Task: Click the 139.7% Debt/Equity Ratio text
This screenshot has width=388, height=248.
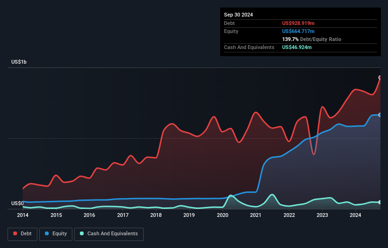Action: click(x=311, y=39)
